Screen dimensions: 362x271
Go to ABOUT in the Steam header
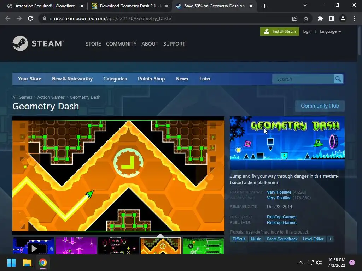pyautogui.click(x=150, y=44)
